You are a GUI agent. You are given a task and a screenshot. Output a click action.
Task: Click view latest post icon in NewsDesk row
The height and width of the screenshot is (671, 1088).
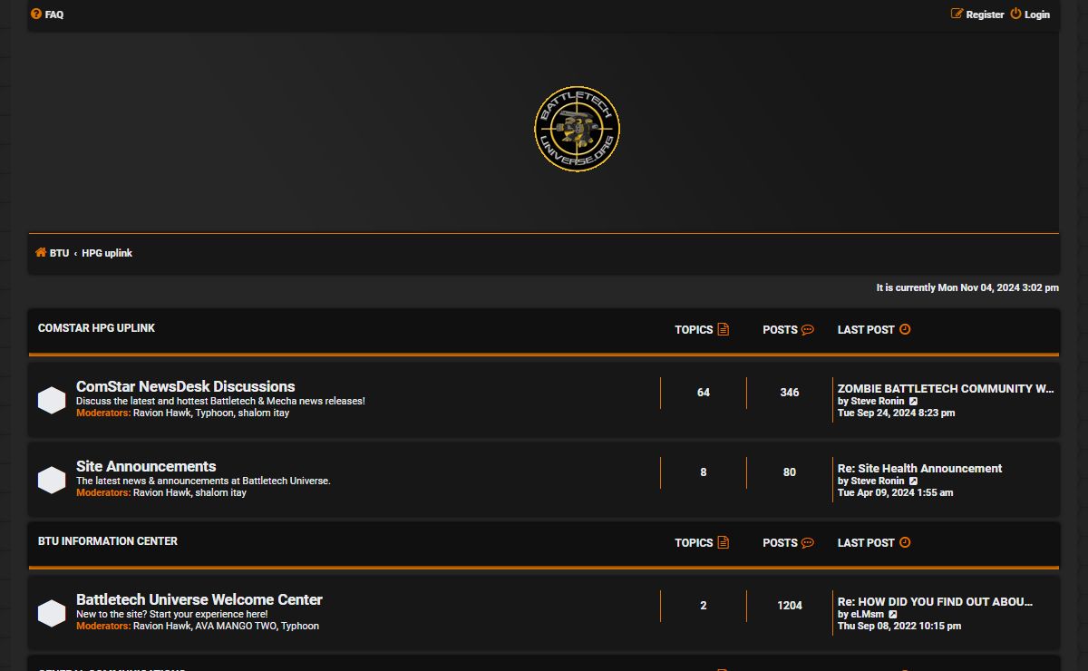[x=914, y=401]
